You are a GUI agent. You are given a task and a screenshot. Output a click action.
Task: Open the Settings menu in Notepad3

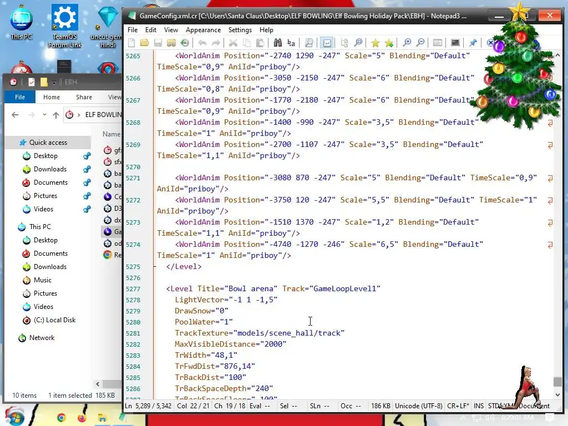tap(240, 30)
